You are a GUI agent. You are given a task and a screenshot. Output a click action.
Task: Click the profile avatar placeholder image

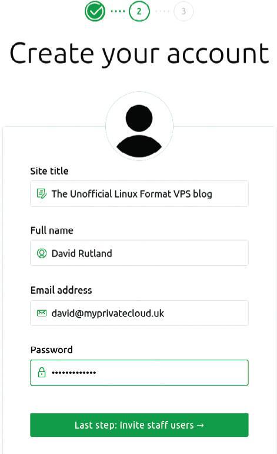tap(139, 126)
